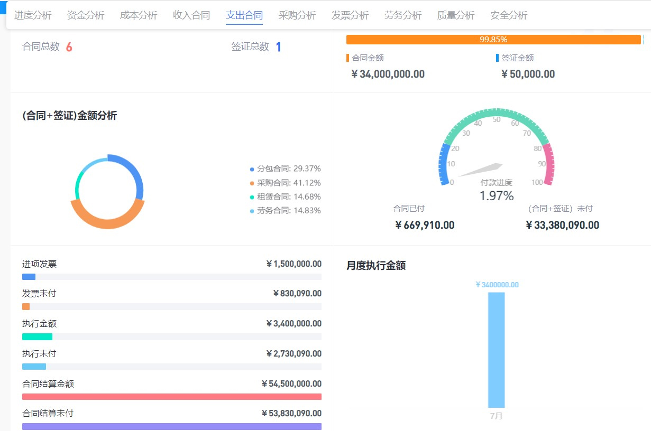Click the 签证总数 count 1
Image resolution: width=651 pixels, height=431 pixels.
[x=278, y=47]
